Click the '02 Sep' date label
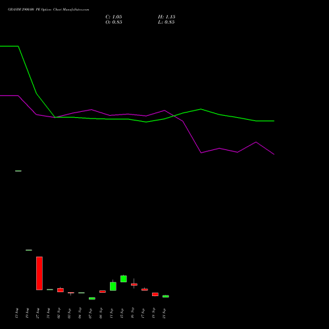Screen dimensions: 329x329 tap(59, 313)
